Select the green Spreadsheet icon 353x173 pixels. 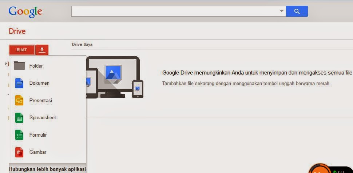(x=19, y=118)
